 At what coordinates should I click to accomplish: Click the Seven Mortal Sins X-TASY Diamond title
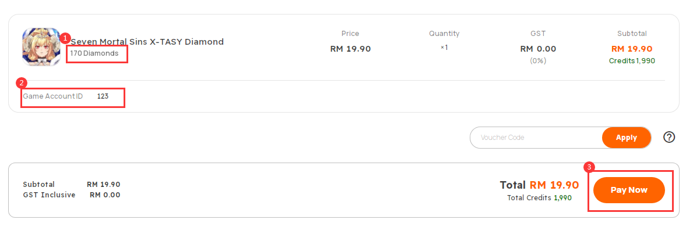pos(147,42)
